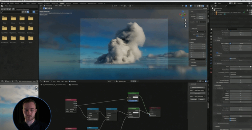Open the Tool properties tab
The image size is (252, 130).
[211, 33]
